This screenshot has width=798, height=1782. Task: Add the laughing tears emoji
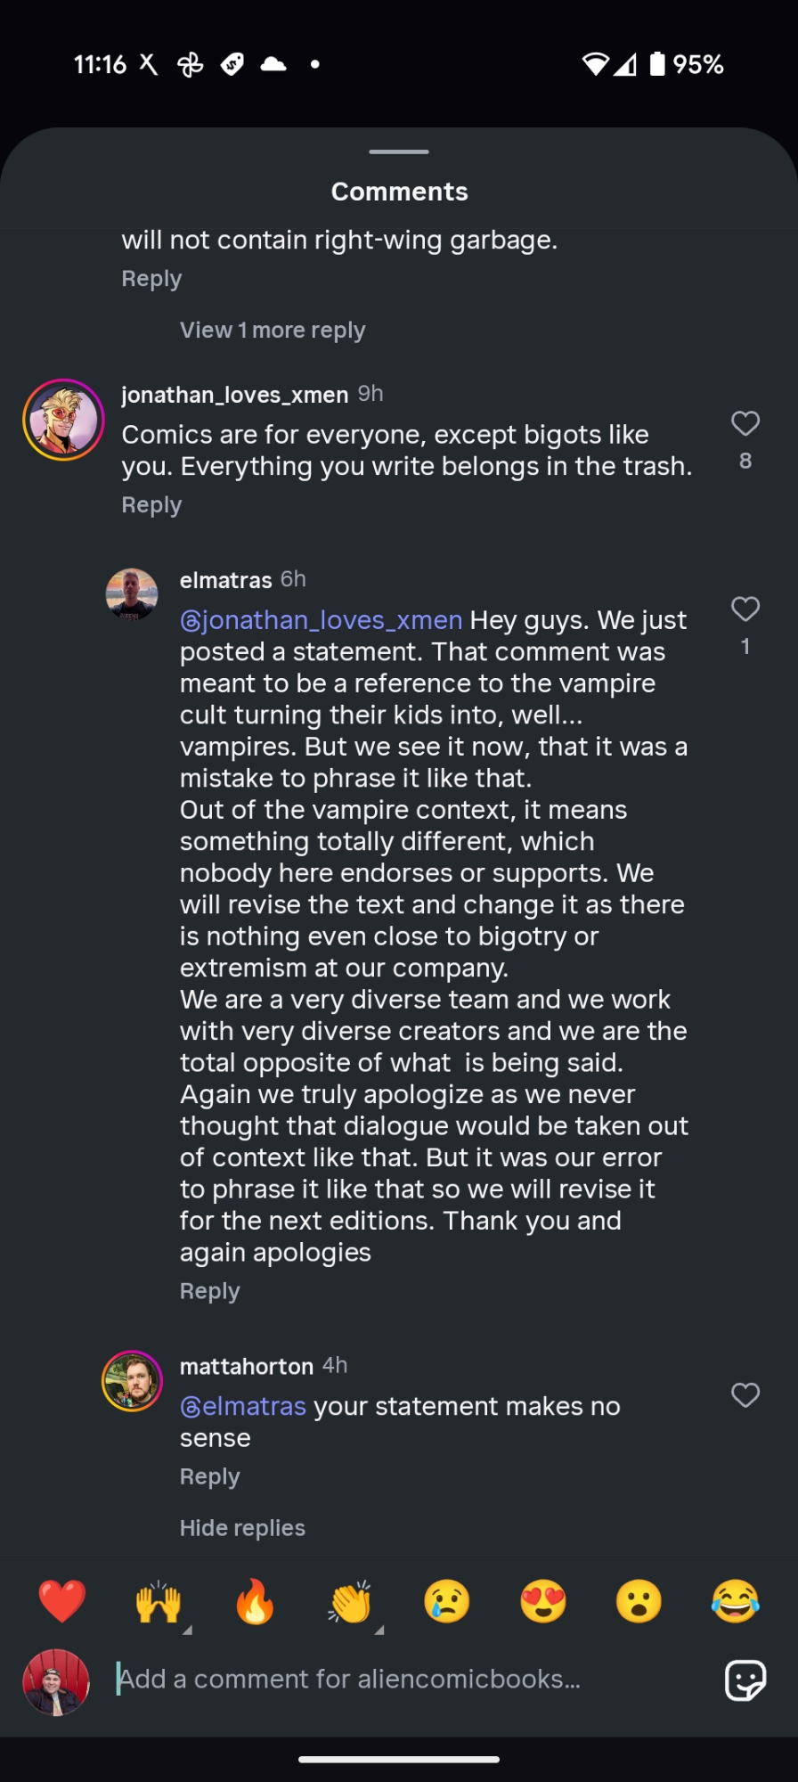(736, 1601)
